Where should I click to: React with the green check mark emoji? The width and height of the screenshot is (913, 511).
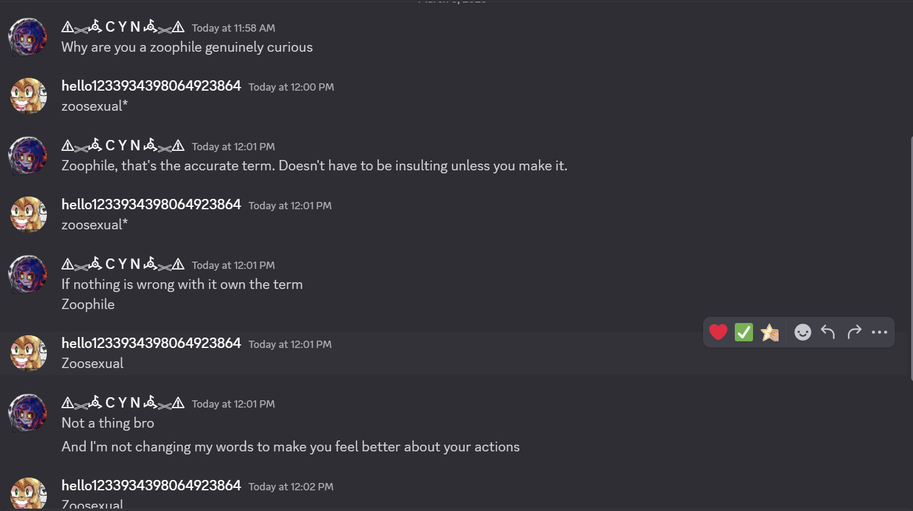tap(744, 332)
